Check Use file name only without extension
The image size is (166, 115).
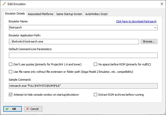[x=10, y=72]
